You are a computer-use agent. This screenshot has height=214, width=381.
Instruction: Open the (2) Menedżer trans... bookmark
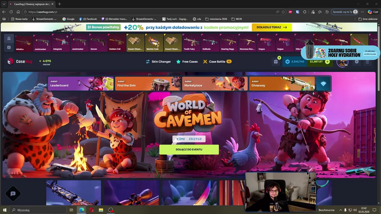click(x=115, y=19)
